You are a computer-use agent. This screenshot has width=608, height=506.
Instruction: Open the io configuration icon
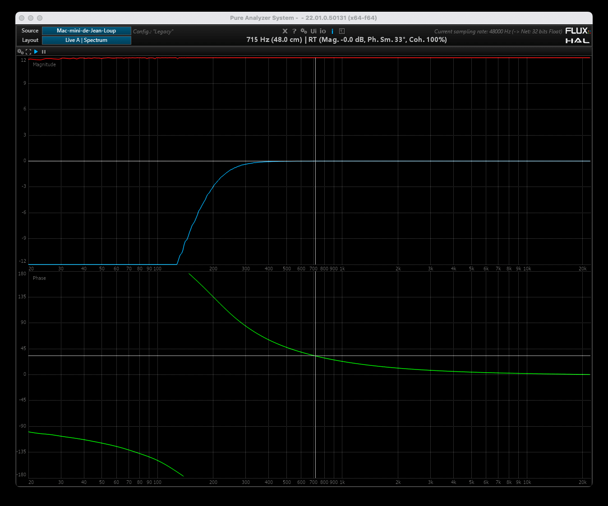click(x=322, y=31)
